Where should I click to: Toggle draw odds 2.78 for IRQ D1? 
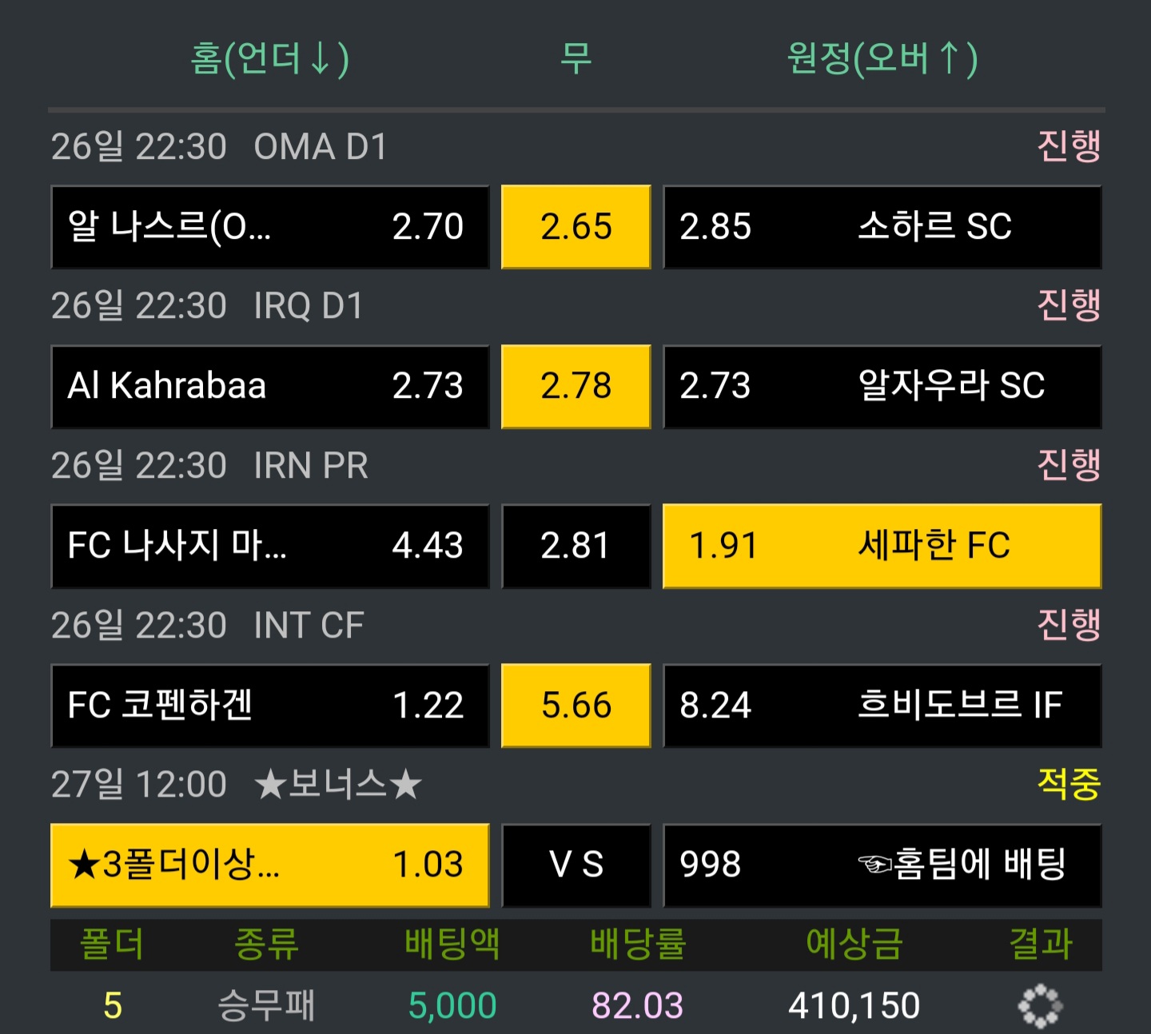575,387
